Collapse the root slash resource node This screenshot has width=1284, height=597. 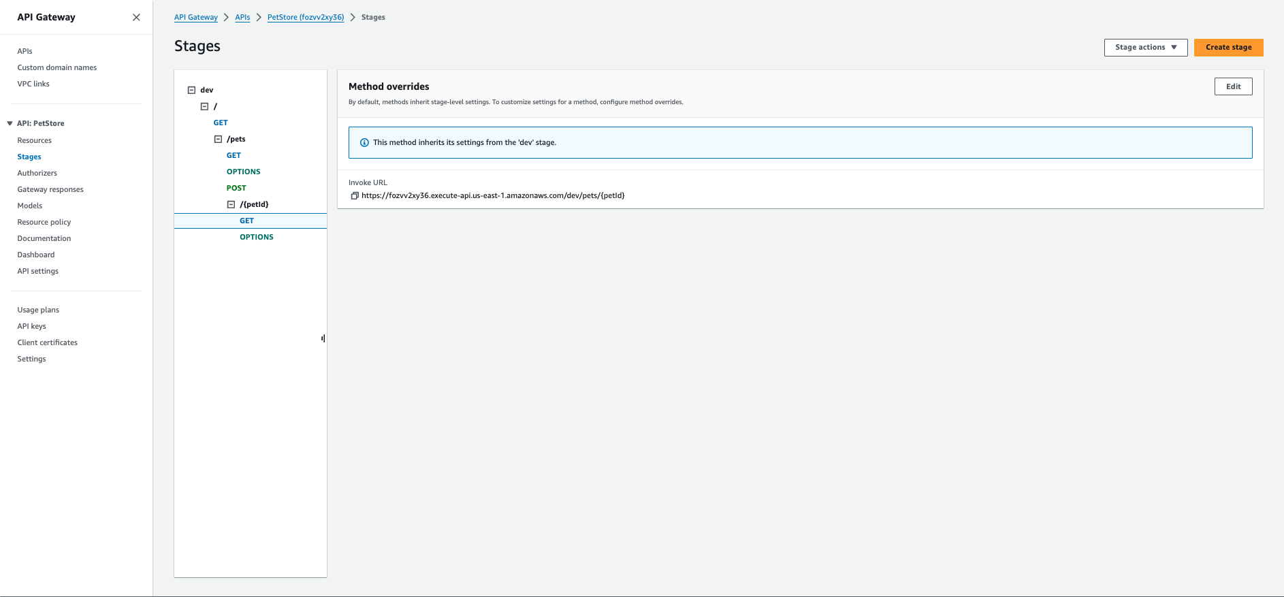click(x=204, y=106)
